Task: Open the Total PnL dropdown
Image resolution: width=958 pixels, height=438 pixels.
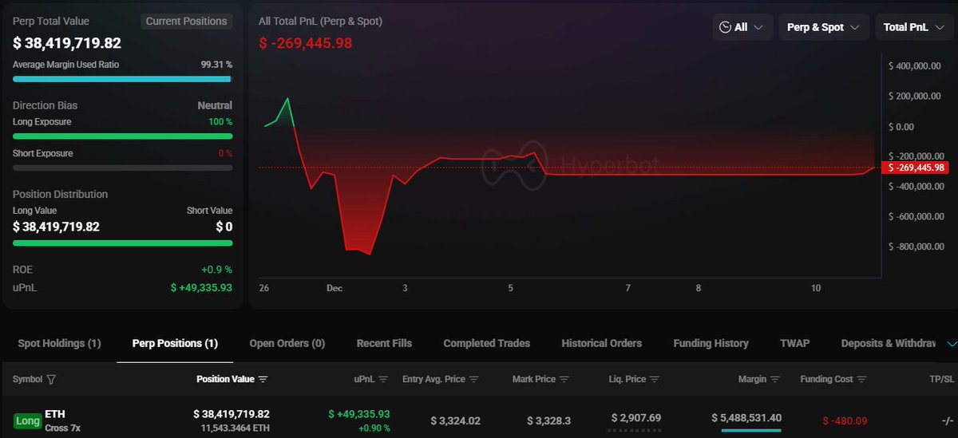Action: click(x=914, y=27)
